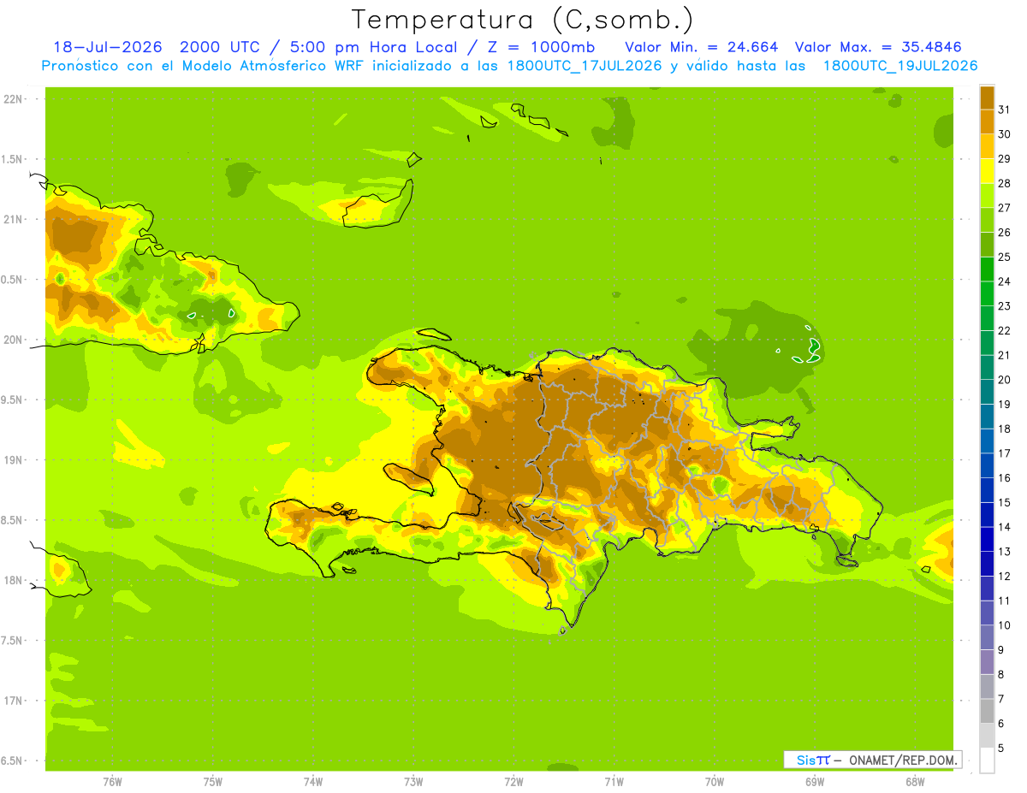
Task: Click the green legend swatch between 26 and 27
Action: click(x=987, y=220)
